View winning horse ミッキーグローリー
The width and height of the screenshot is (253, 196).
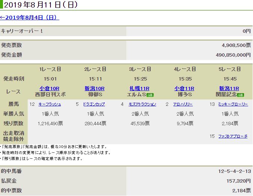coord(233,104)
